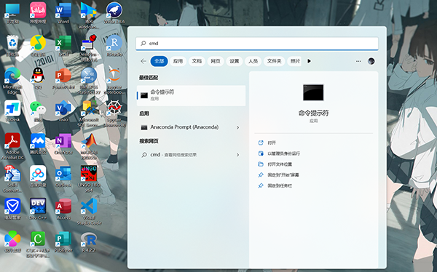Viewport: 437px width, 272px height.
Task: Open the OneNote desktop shortcut
Action: tap(63, 143)
